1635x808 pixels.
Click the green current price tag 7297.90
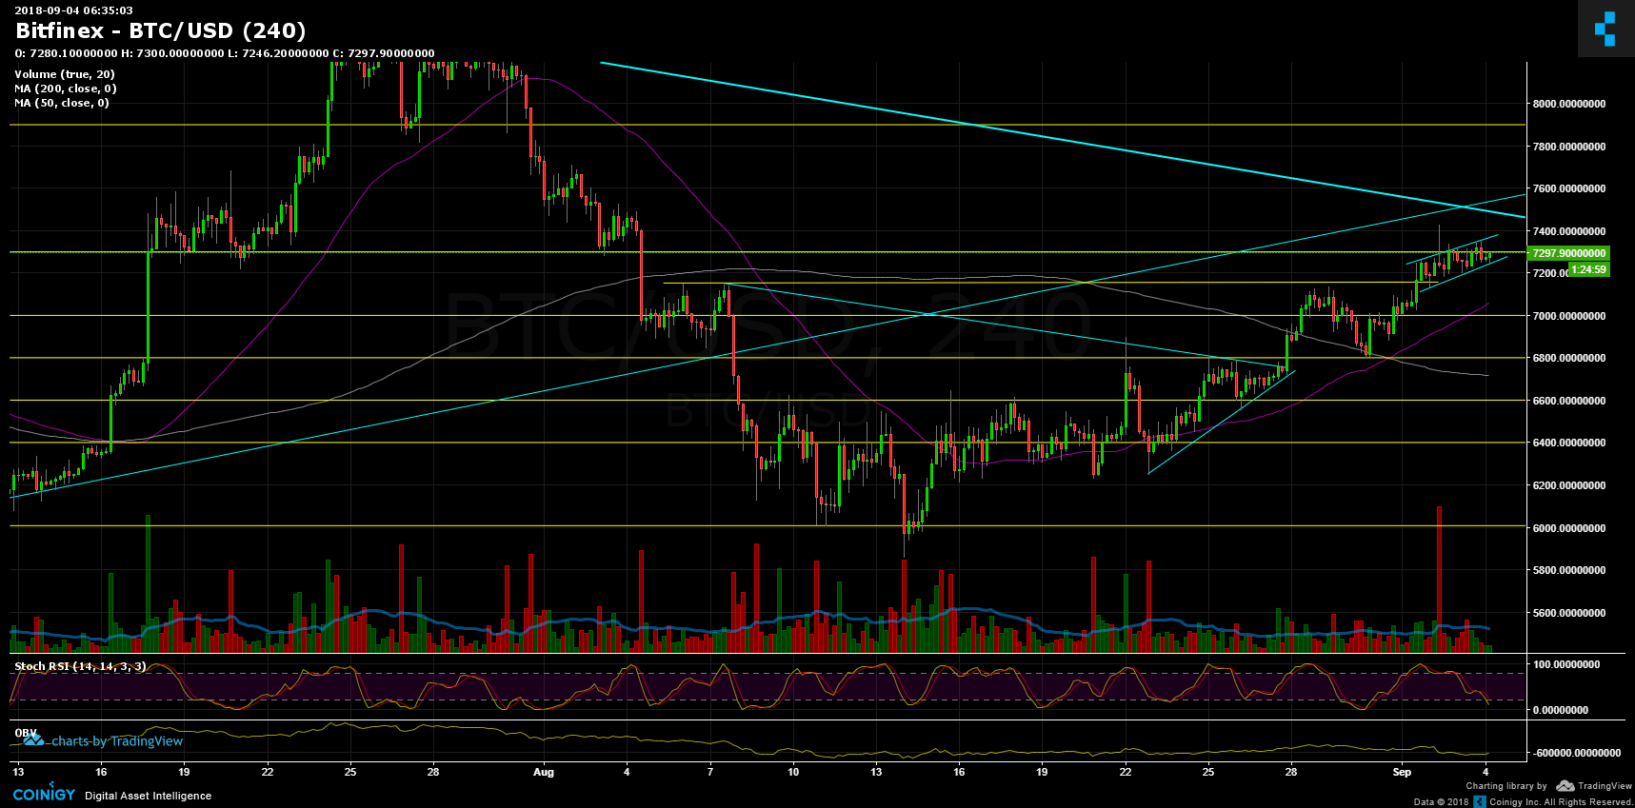(1567, 253)
